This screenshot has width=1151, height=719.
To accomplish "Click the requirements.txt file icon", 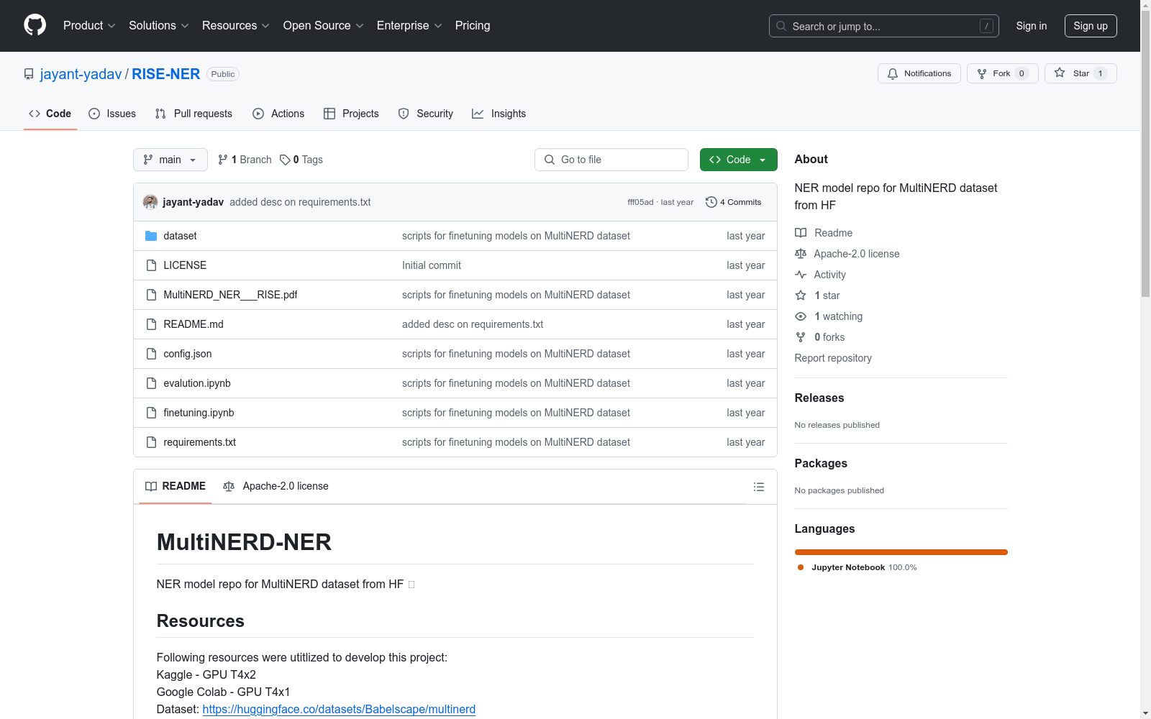I will (151, 442).
